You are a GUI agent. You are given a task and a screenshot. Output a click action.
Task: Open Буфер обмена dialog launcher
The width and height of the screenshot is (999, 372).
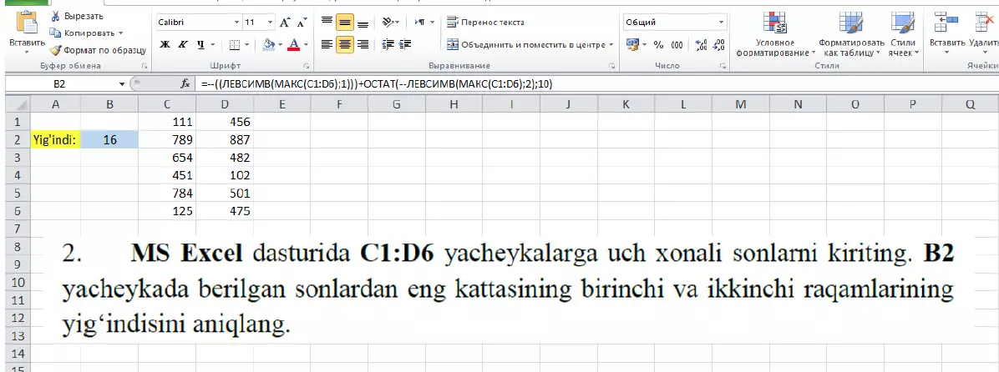pyautogui.click(x=145, y=66)
